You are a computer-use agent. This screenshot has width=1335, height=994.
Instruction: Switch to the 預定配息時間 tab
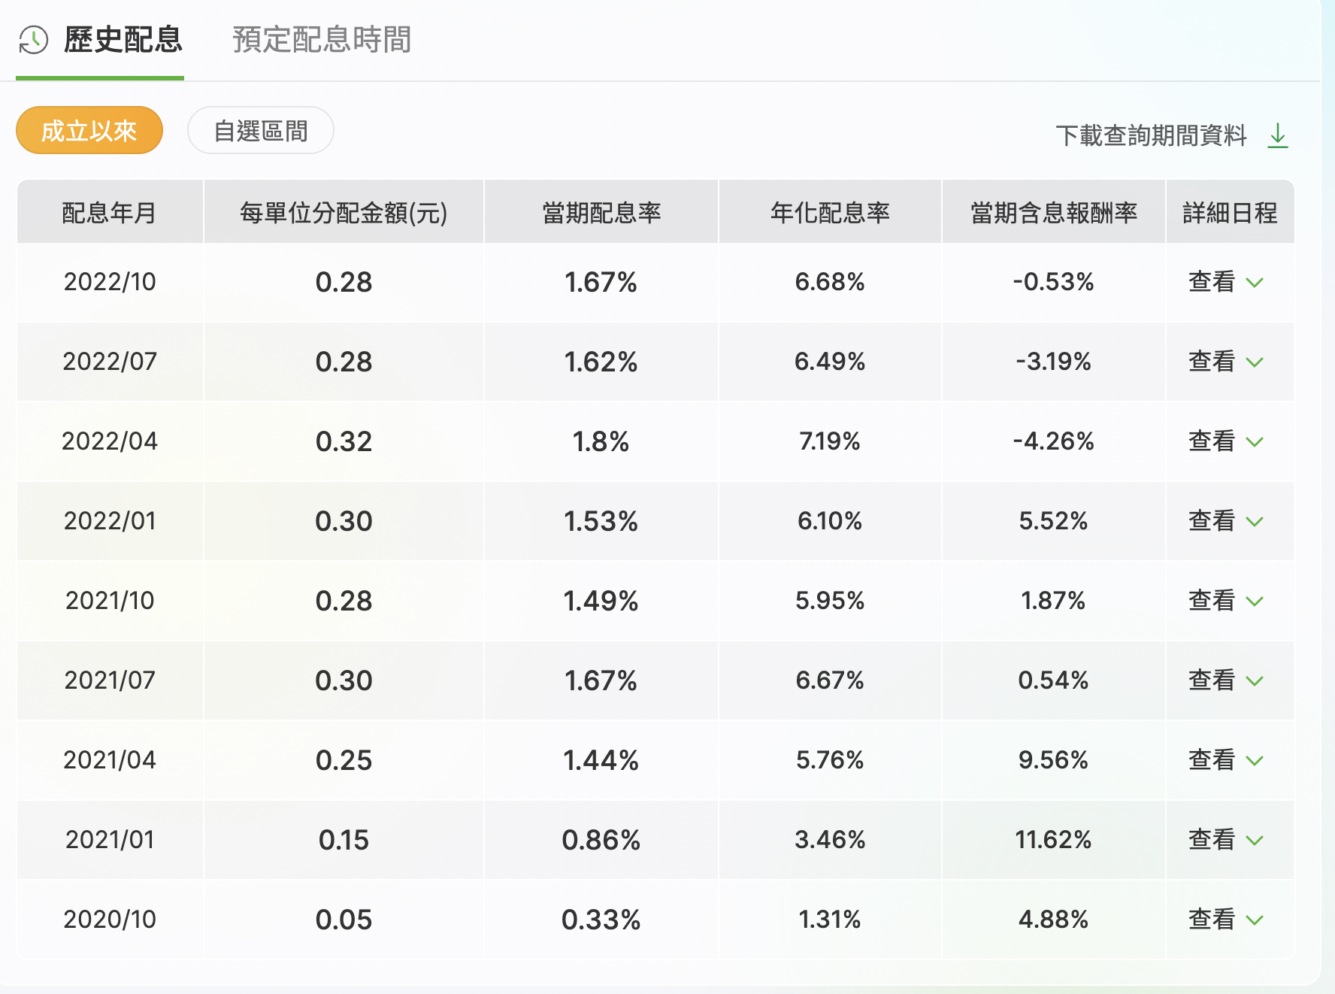[x=322, y=40]
